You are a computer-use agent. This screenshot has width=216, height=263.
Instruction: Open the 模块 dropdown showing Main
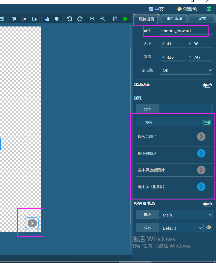click(x=186, y=215)
